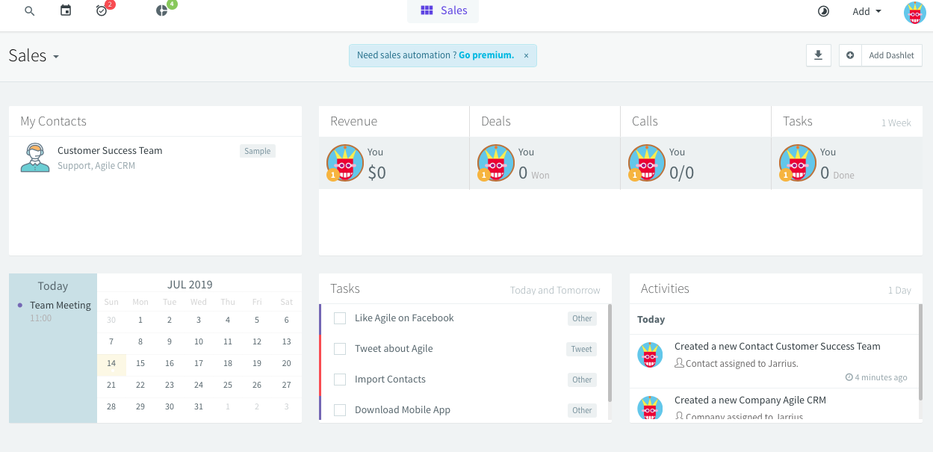Open the search magnifier icon
The height and width of the screenshot is (452, 933).
click(x=30, y=11)
